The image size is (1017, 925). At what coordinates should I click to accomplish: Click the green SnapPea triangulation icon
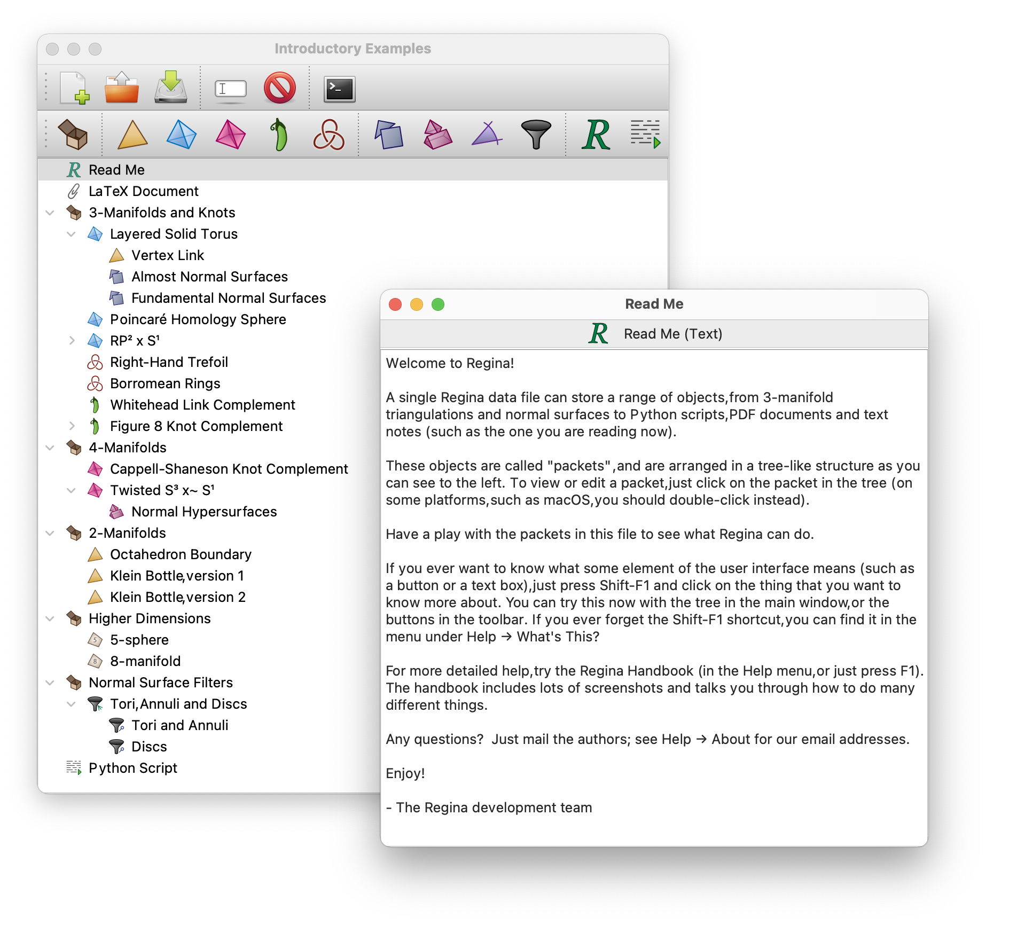click(x=279, y=135)
